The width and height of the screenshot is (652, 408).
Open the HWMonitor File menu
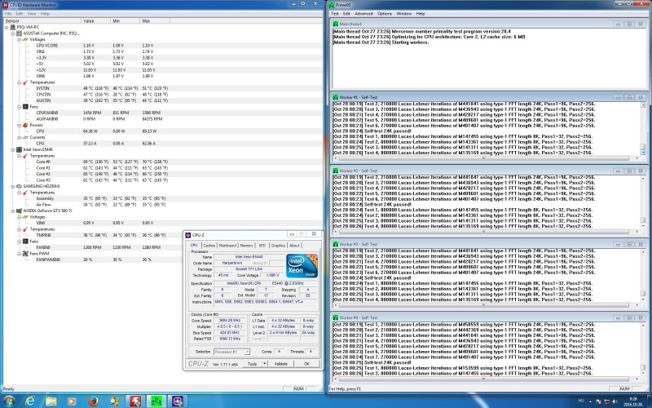[8, 14]
